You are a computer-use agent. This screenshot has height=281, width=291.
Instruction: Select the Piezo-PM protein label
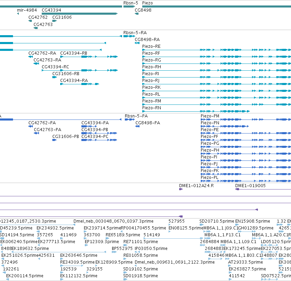click(x=210, y=116)
